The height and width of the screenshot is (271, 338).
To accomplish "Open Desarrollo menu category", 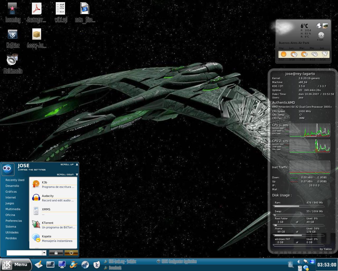I will click(12, 186).
